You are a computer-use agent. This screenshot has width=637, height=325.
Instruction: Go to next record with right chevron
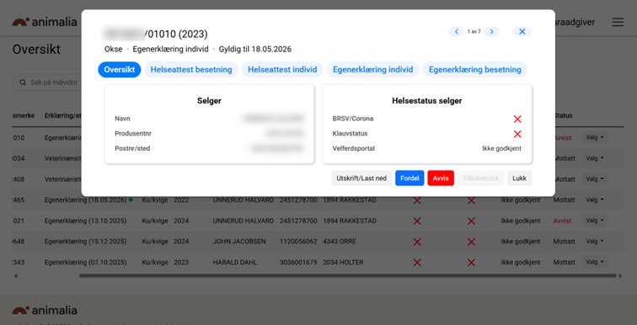(x=491, y=32)
